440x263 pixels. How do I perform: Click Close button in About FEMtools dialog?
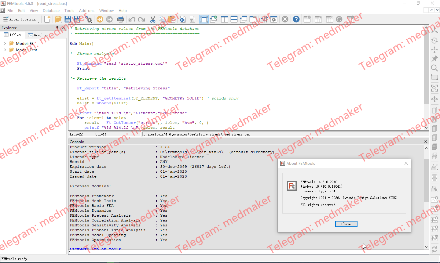(346, 224)
